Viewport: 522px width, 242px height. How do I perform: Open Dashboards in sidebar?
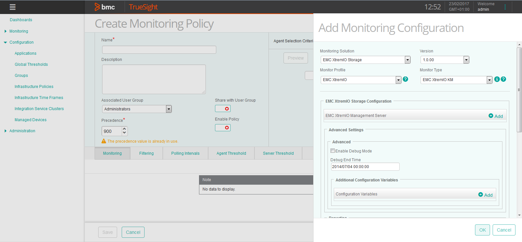click(21, 20)
